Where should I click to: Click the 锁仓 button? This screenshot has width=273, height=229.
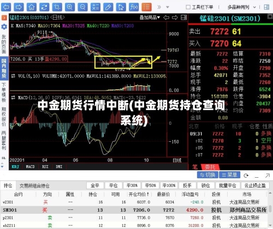(x=206, y=185)
